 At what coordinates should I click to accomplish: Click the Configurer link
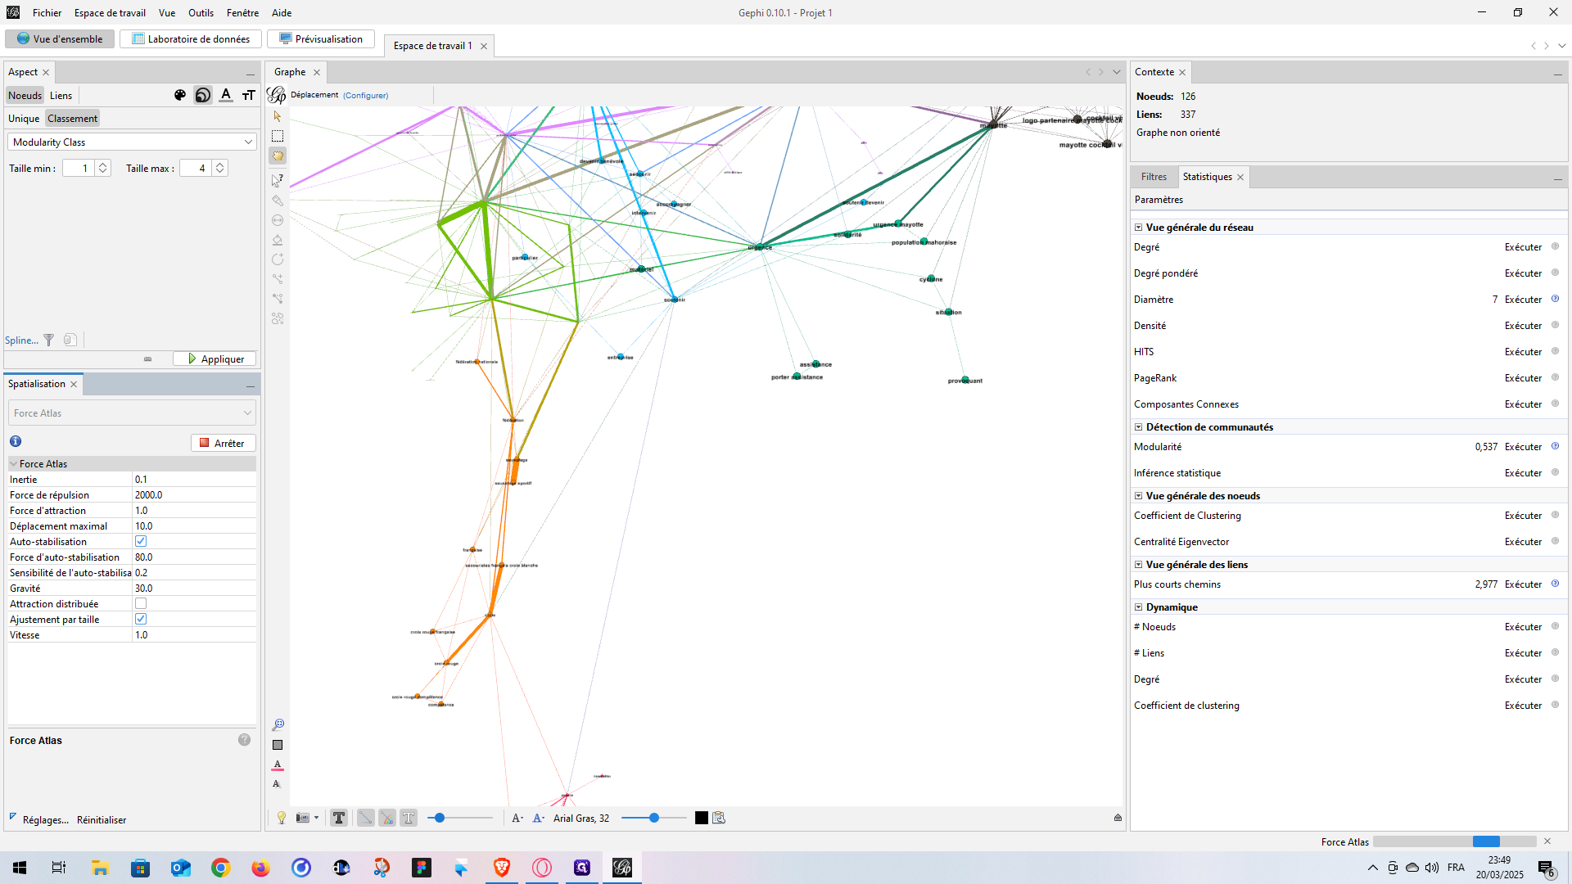[365, 95]
